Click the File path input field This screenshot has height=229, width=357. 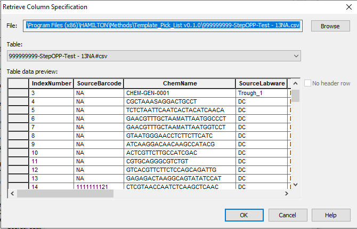click(163, 26)
